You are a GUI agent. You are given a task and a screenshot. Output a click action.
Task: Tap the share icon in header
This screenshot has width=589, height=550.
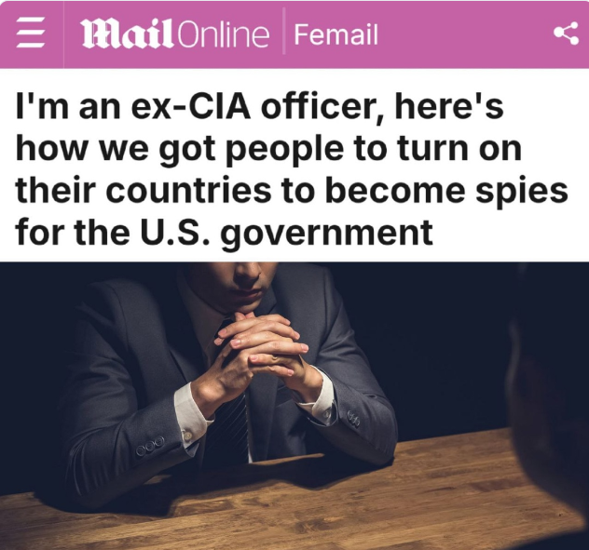tap(566, 34)
